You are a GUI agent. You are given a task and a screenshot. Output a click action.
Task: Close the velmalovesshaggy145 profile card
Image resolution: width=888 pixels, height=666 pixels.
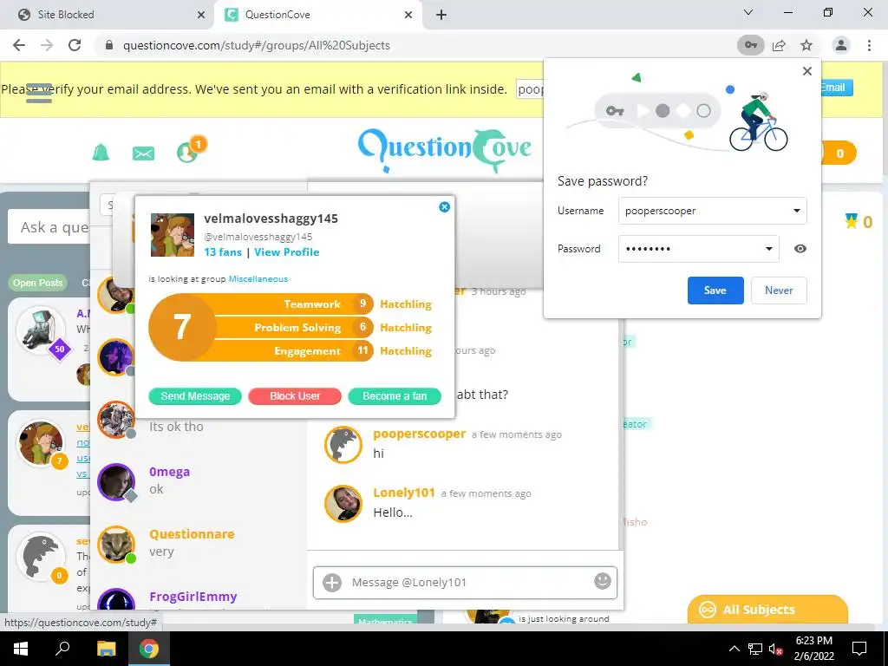(x=445, y=207)
